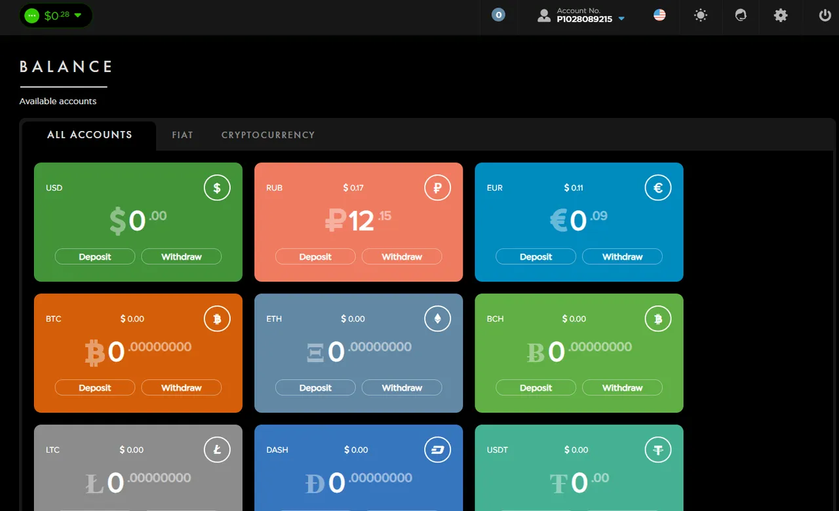Click the ETH balance 0.00000000
Image resolution: width=839 pixels, height=511 pixels.
tap(359, 352)
